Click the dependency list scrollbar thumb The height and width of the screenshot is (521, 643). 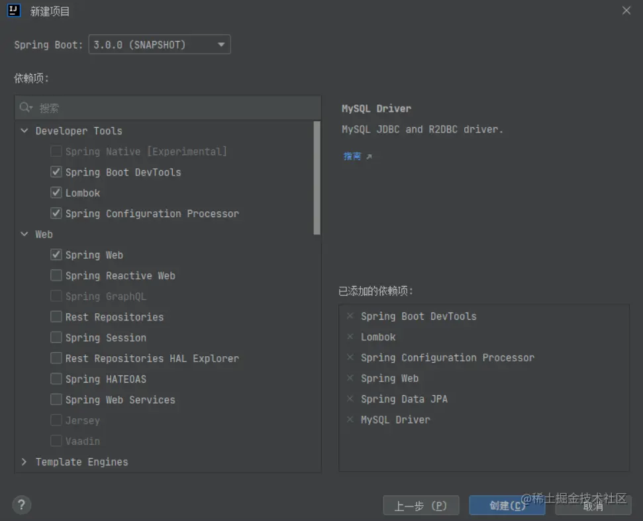tap(317, 177)
